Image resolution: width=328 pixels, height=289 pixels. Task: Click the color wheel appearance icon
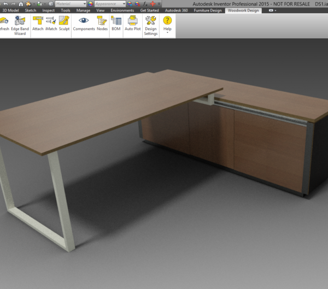(91, 4)
